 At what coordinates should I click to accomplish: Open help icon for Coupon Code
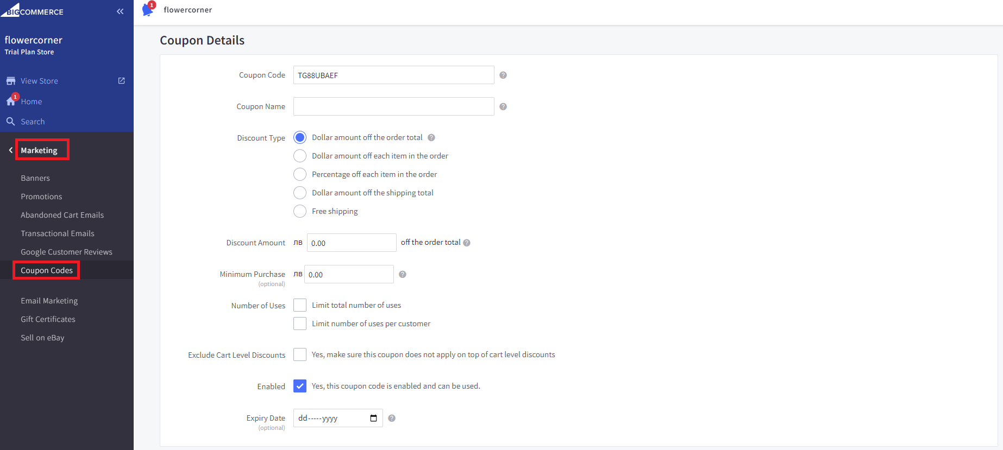coord(503,75)
